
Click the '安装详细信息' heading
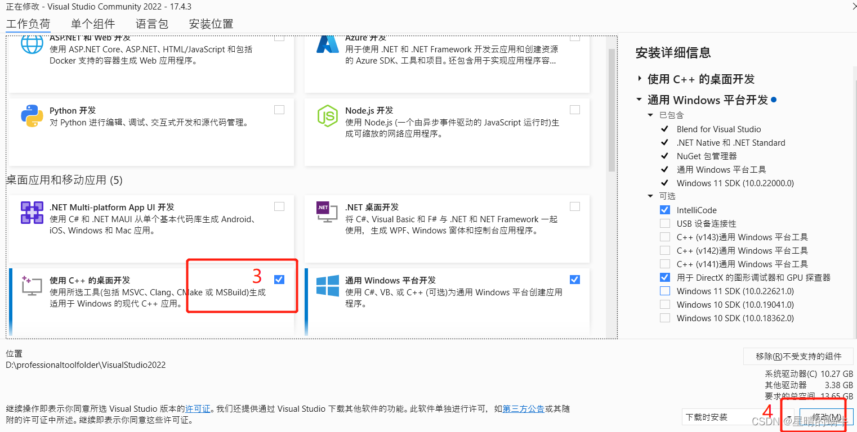click(x=673, y=53)
